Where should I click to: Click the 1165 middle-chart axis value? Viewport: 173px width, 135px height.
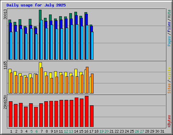coord(5,65)
